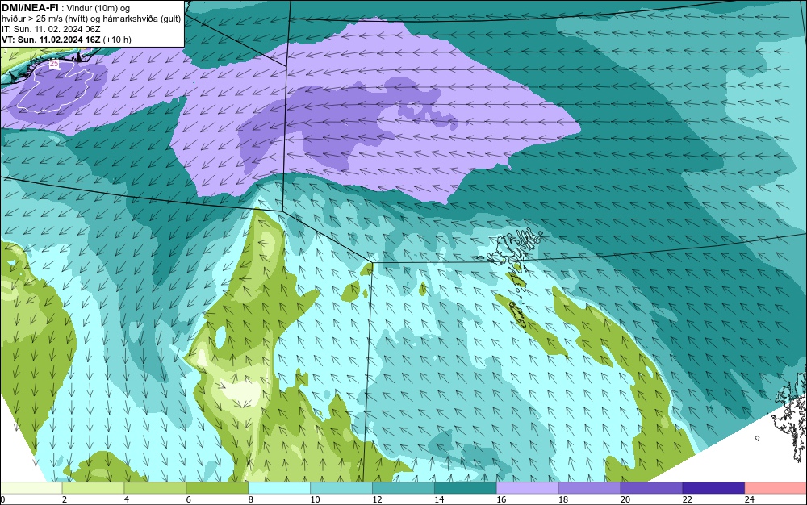Click the "Vindur (10m) og" heading text
The image size is (807, 505).
coord(98,8)
